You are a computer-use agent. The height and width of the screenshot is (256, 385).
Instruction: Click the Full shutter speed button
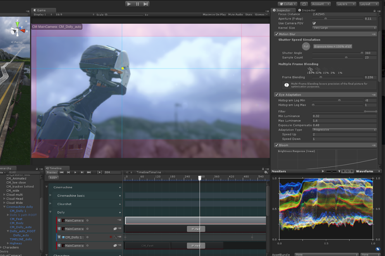pos(306,46)
